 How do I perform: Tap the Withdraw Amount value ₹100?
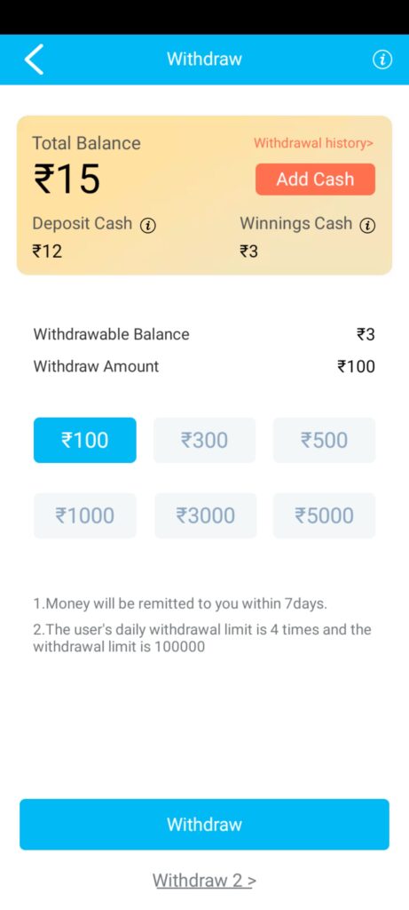click(357, 366)
